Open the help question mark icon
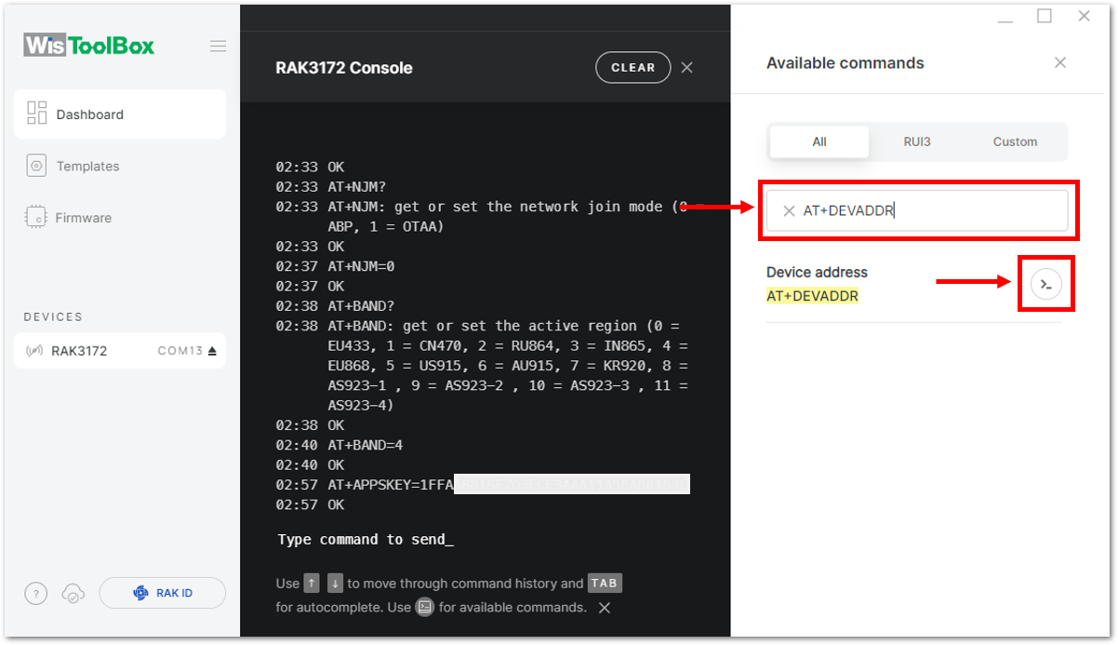This screenshot has height=645, width=1118. coord(35,593)
